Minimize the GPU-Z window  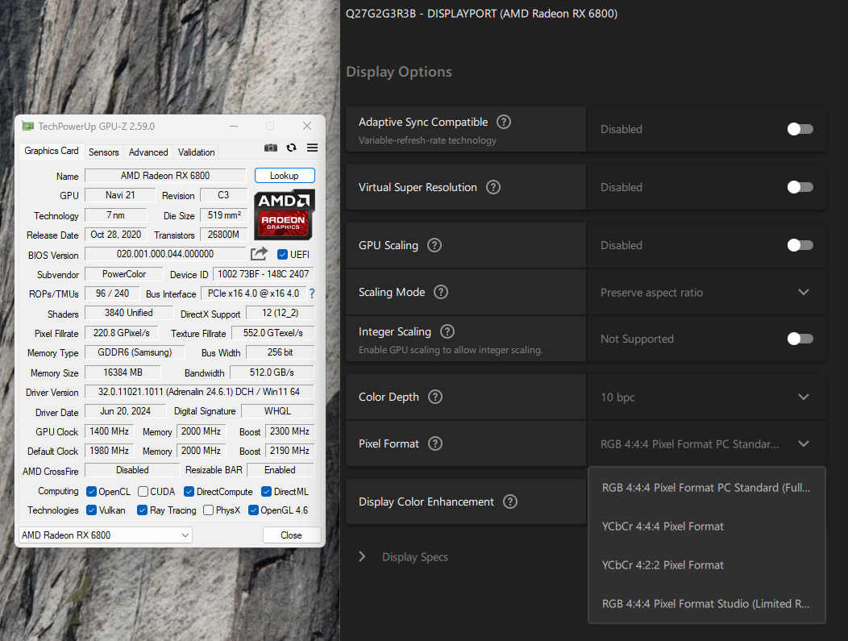point(234,126)
